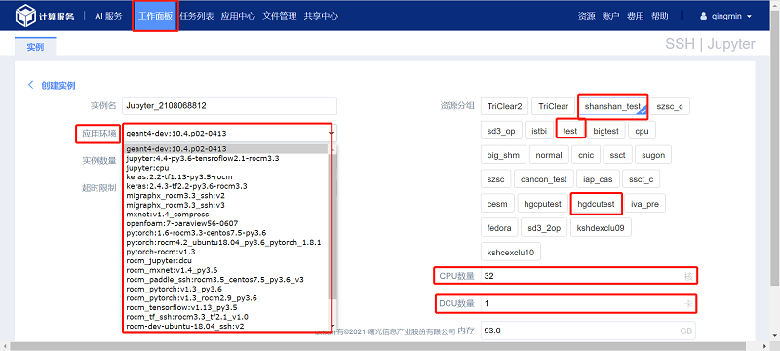
Task: Pick the cancon_test resource group
Action: pyautogui.click(x=544, y=179)
